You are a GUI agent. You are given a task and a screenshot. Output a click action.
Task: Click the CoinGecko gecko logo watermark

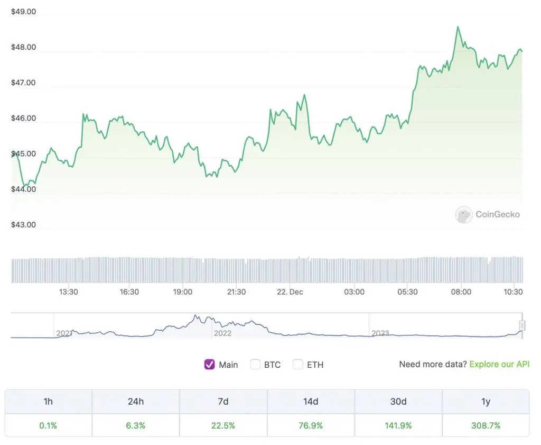(x=464, y=215)
